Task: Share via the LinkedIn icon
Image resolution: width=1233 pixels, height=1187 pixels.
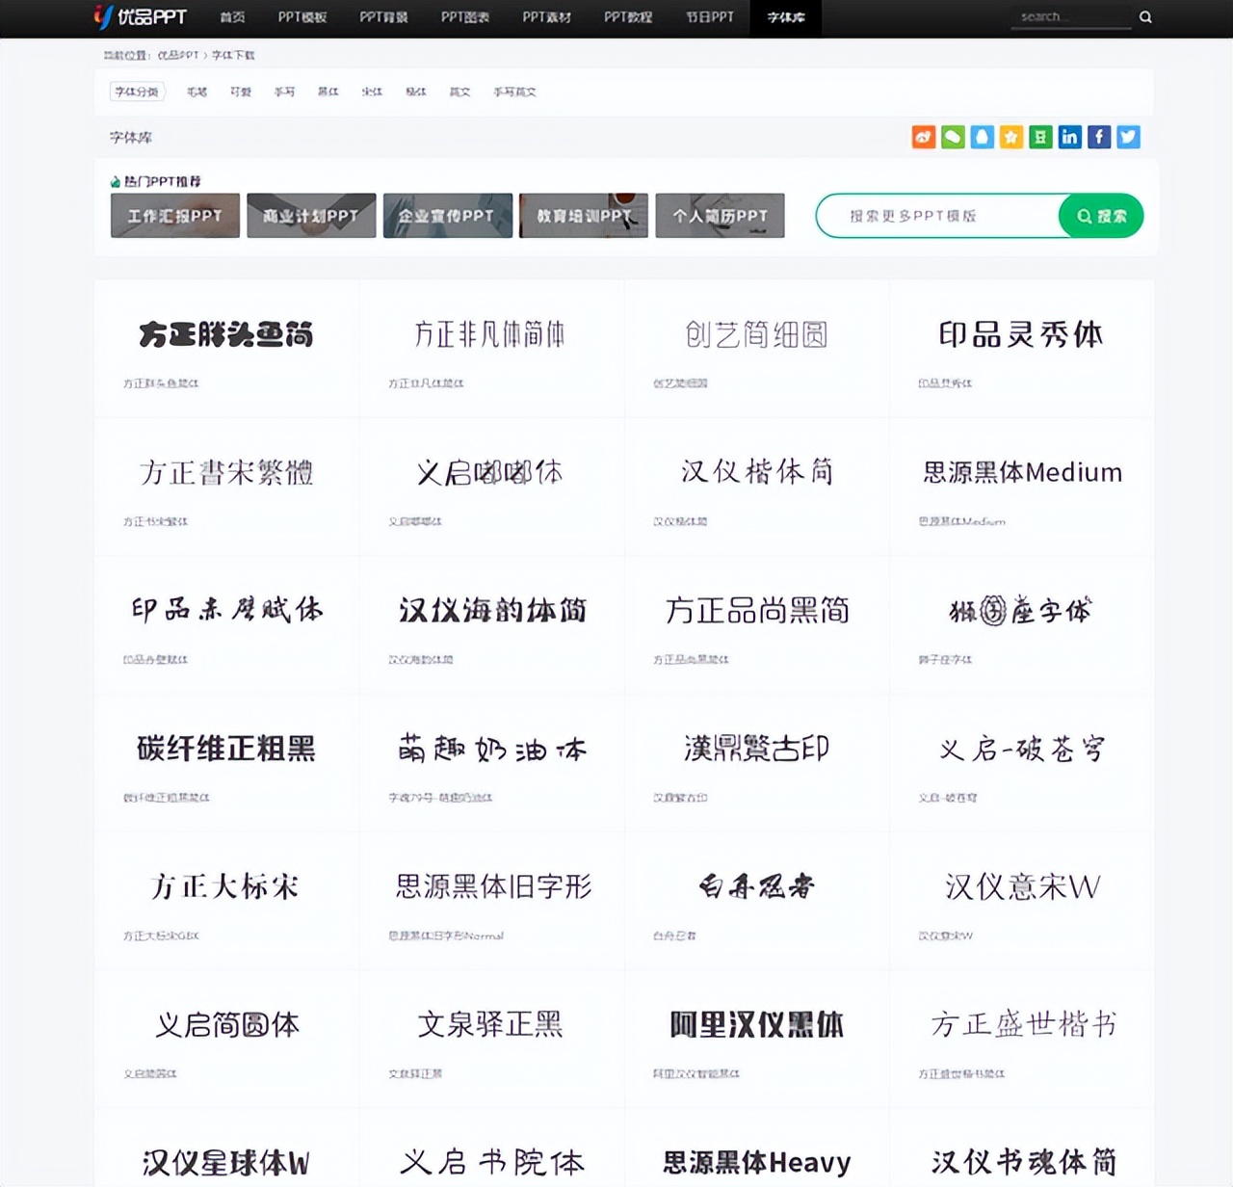Action: coord(1069,137)
